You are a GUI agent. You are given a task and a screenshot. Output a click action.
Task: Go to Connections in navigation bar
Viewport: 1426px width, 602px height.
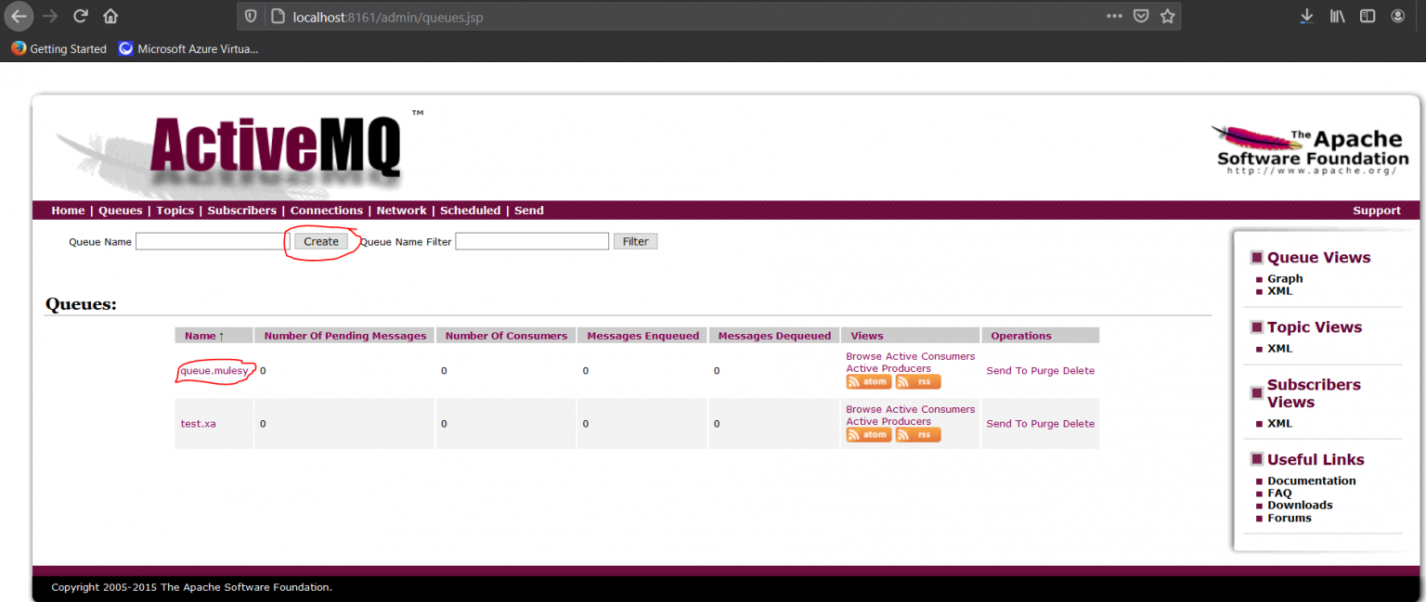click(x=326, y=211)
